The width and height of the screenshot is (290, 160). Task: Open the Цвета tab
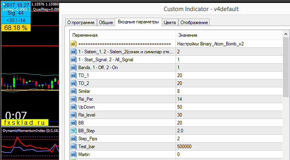coord(170,23)
